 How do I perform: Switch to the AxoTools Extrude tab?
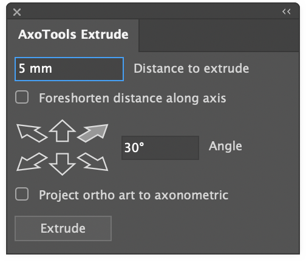tap(73, 35)
